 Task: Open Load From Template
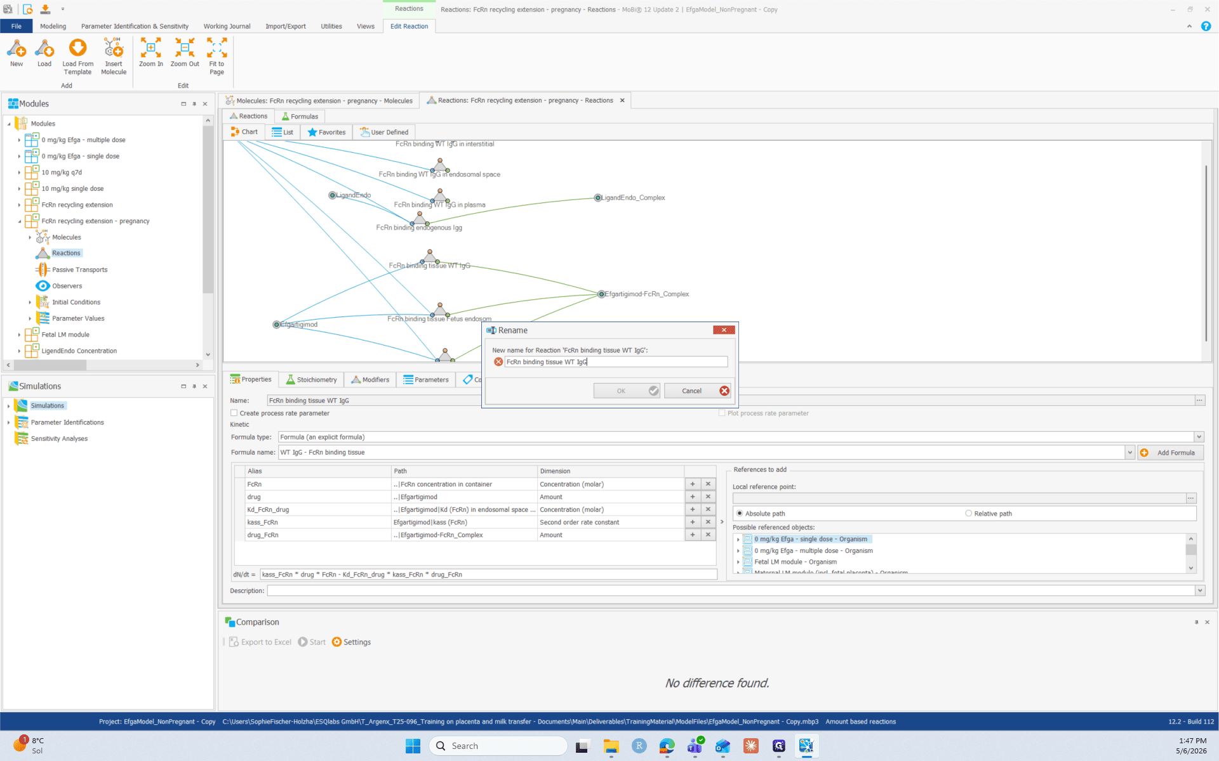click(77, 56)
